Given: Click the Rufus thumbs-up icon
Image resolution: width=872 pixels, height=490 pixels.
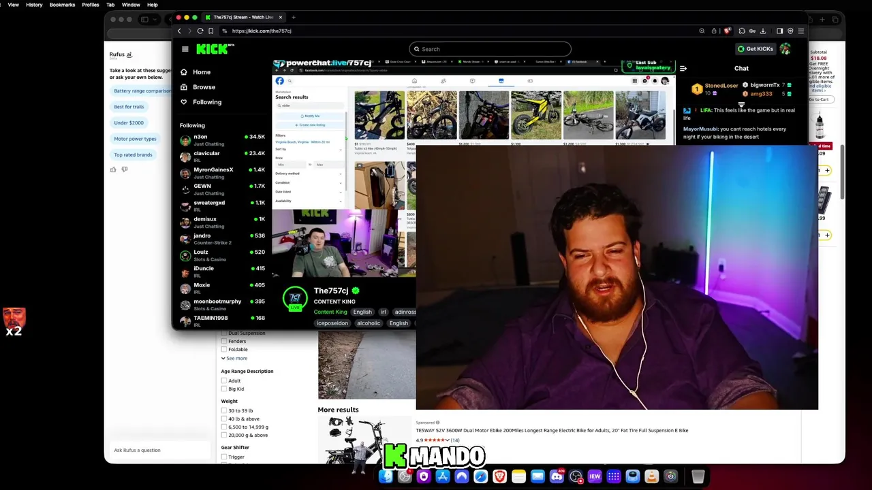Looking at the screenshot, I should [x=113, y=169].
